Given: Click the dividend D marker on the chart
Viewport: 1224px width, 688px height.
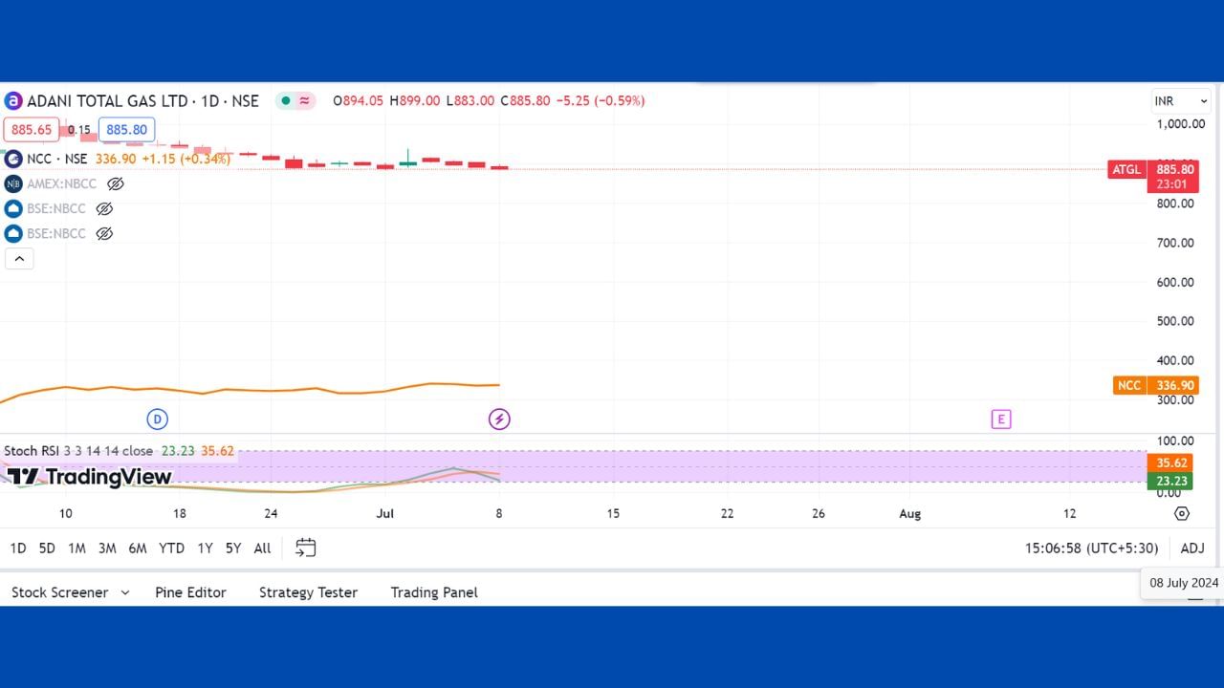Looking at the screenshot, I should click(x=157, y=419).
